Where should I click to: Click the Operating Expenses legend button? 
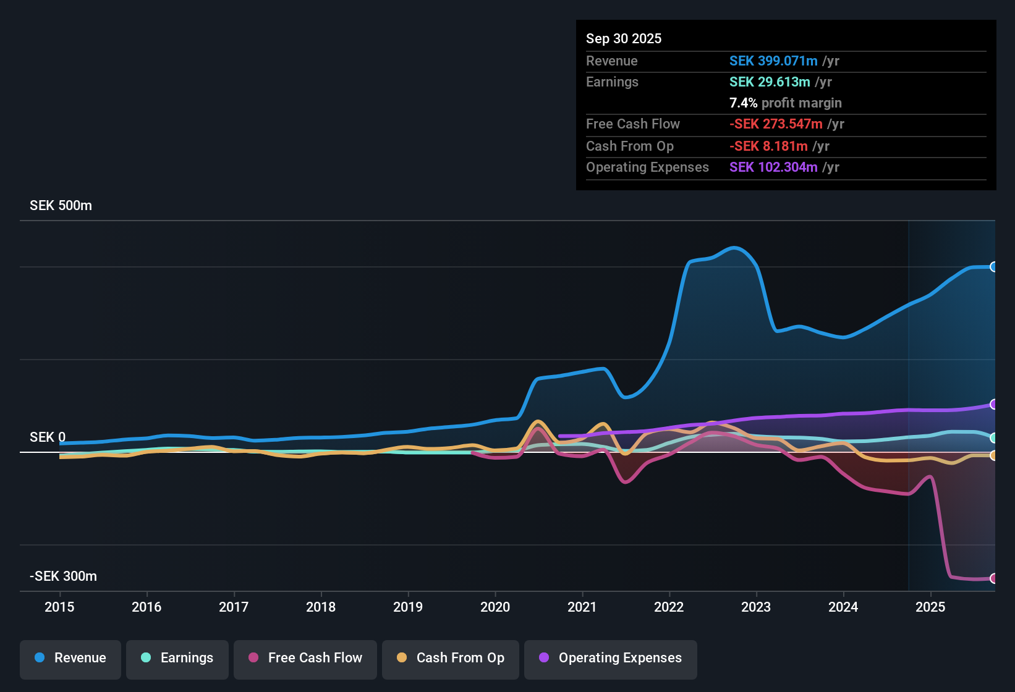[610, 659]
